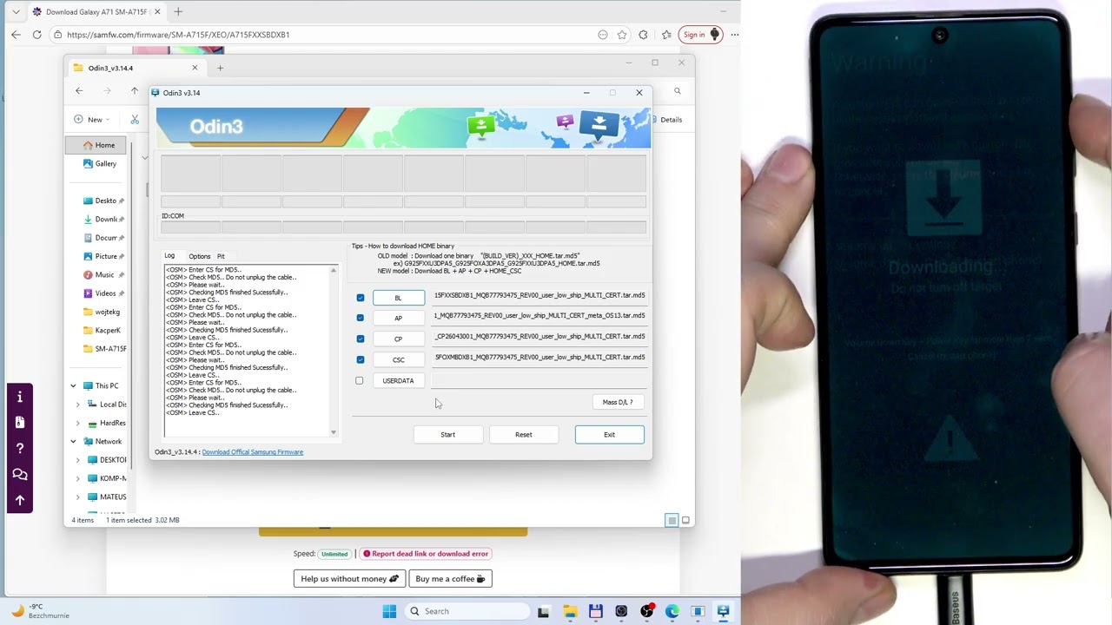
Task: Open the new browser tab button
Action: click(178, 11)
